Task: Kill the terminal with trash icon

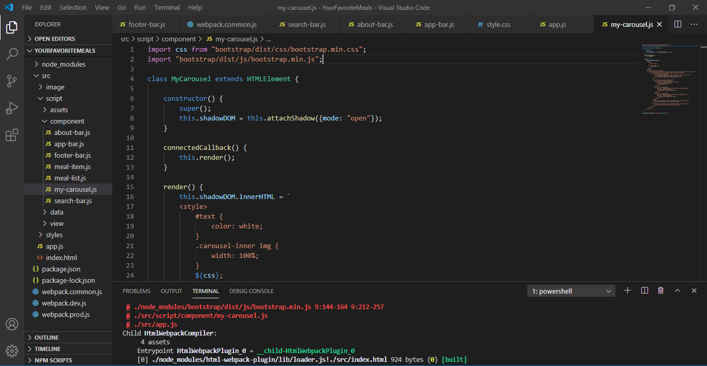Action: 661,291
